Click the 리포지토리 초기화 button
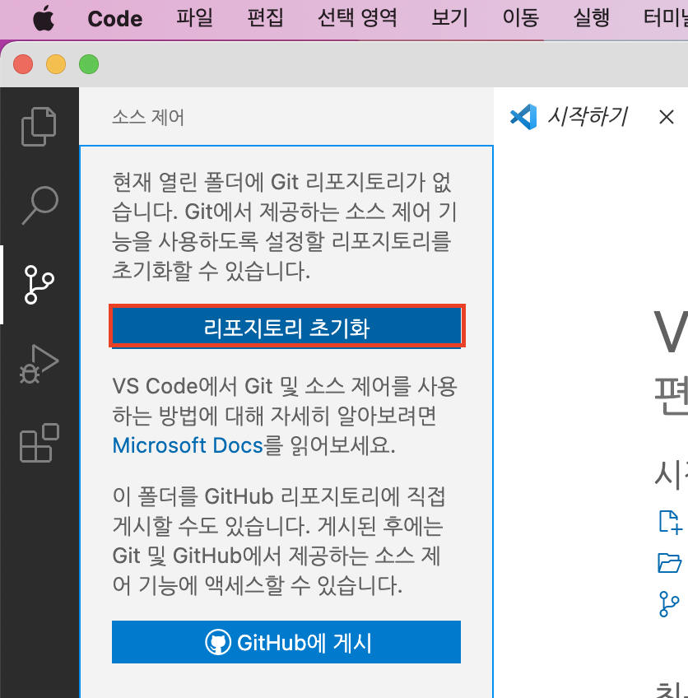The image size is (688, 698). click(286, 328)
